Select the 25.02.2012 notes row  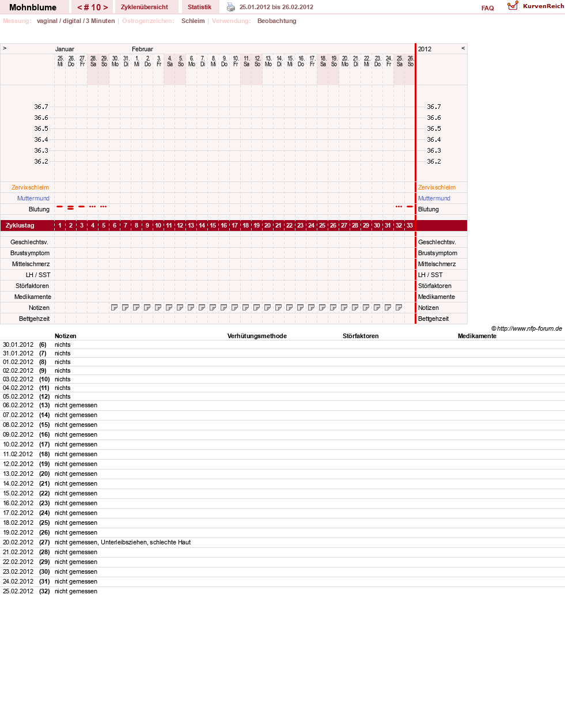tap(282, 591)
